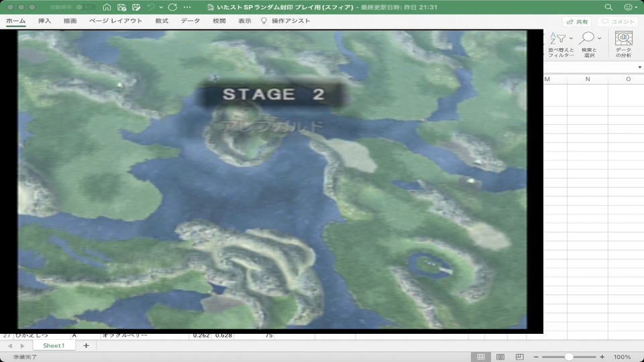644x362 pixels.
Task: Switch to the 描画 ribbon tab
Action: coord(70,21)
